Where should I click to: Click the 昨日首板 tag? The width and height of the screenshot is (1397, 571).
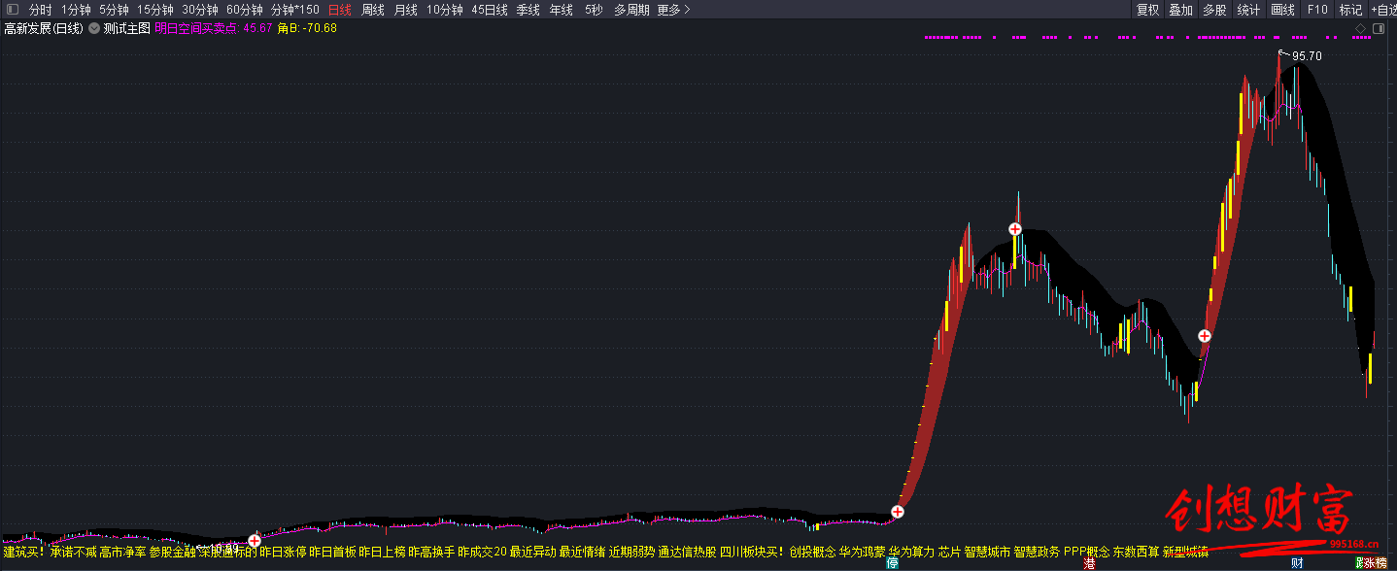pyautogui.click(x=332, y=552)
